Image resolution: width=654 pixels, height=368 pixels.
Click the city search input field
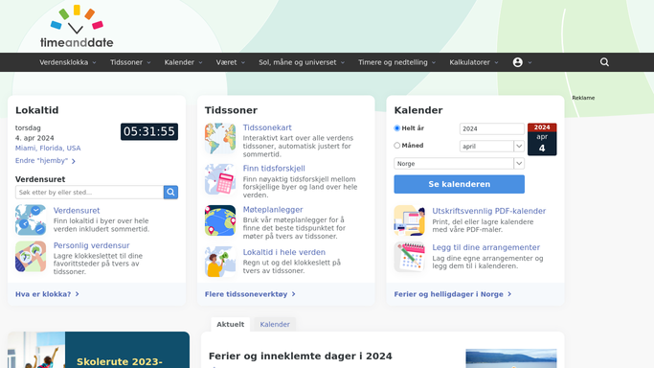click(x=90, y=193)
